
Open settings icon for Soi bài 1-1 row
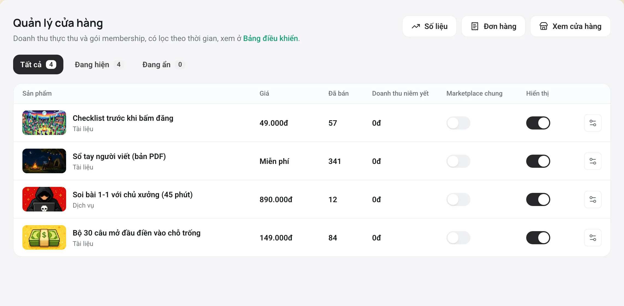click(593, 199)
